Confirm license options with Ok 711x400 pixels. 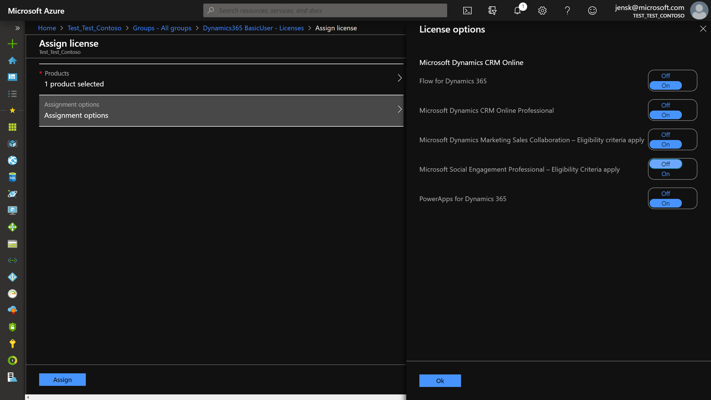click(x=440, y=381)
